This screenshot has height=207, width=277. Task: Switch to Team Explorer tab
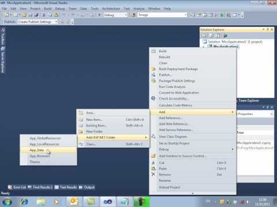(249, 101)
